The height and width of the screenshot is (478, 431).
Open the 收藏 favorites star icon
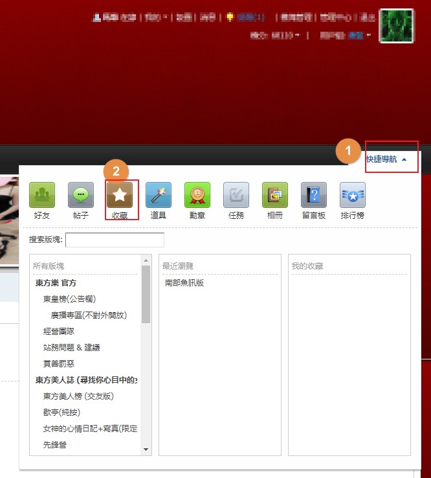click(x=120, y=195)
